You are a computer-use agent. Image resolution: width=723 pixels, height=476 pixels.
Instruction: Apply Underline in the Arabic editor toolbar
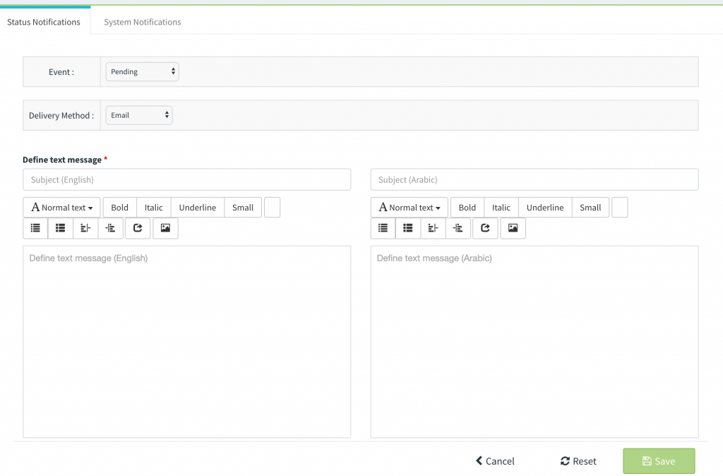tap(545, 208)
